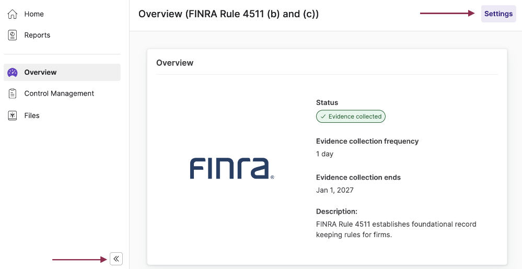Open the Control Management menu label
The height and width of the screenshot is (269, 522).
(59, 93)
